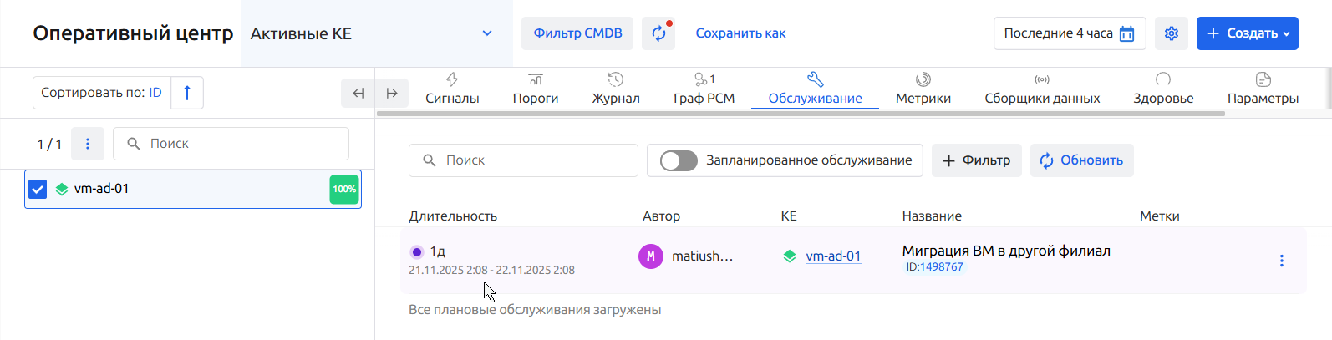Click the green KE icon in table row
The width and height of the screenshot is (1332, 340).
point(789,256)
